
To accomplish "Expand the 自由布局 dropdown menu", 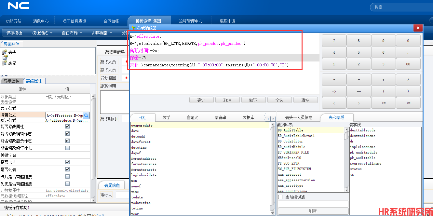I will point(72,33).
